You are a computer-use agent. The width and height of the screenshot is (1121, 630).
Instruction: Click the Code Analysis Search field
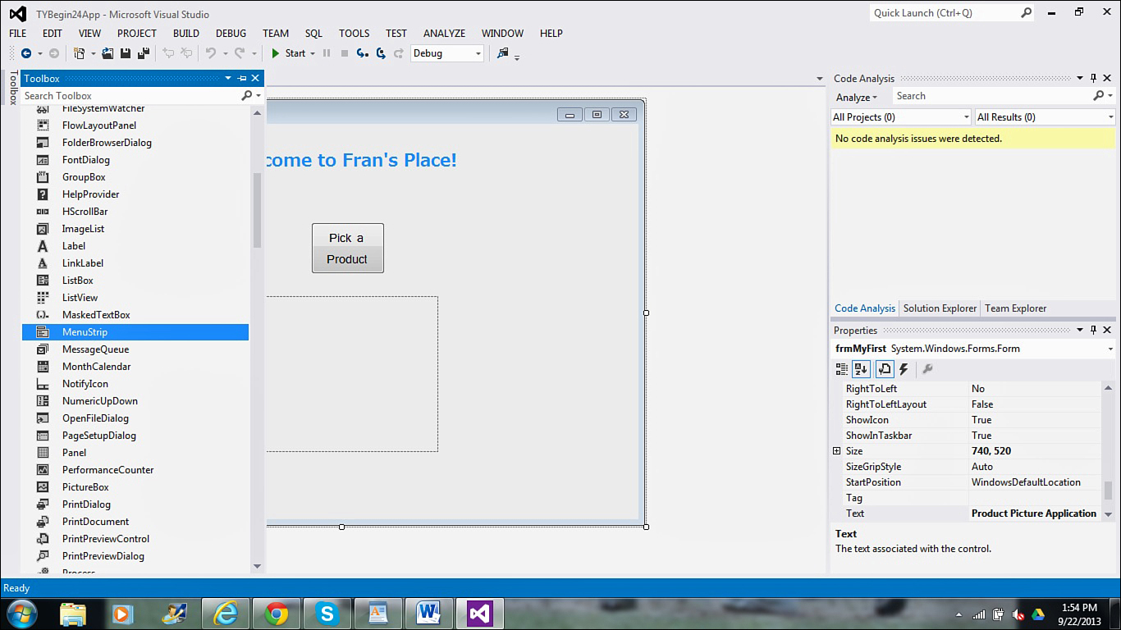pos(991,96)
